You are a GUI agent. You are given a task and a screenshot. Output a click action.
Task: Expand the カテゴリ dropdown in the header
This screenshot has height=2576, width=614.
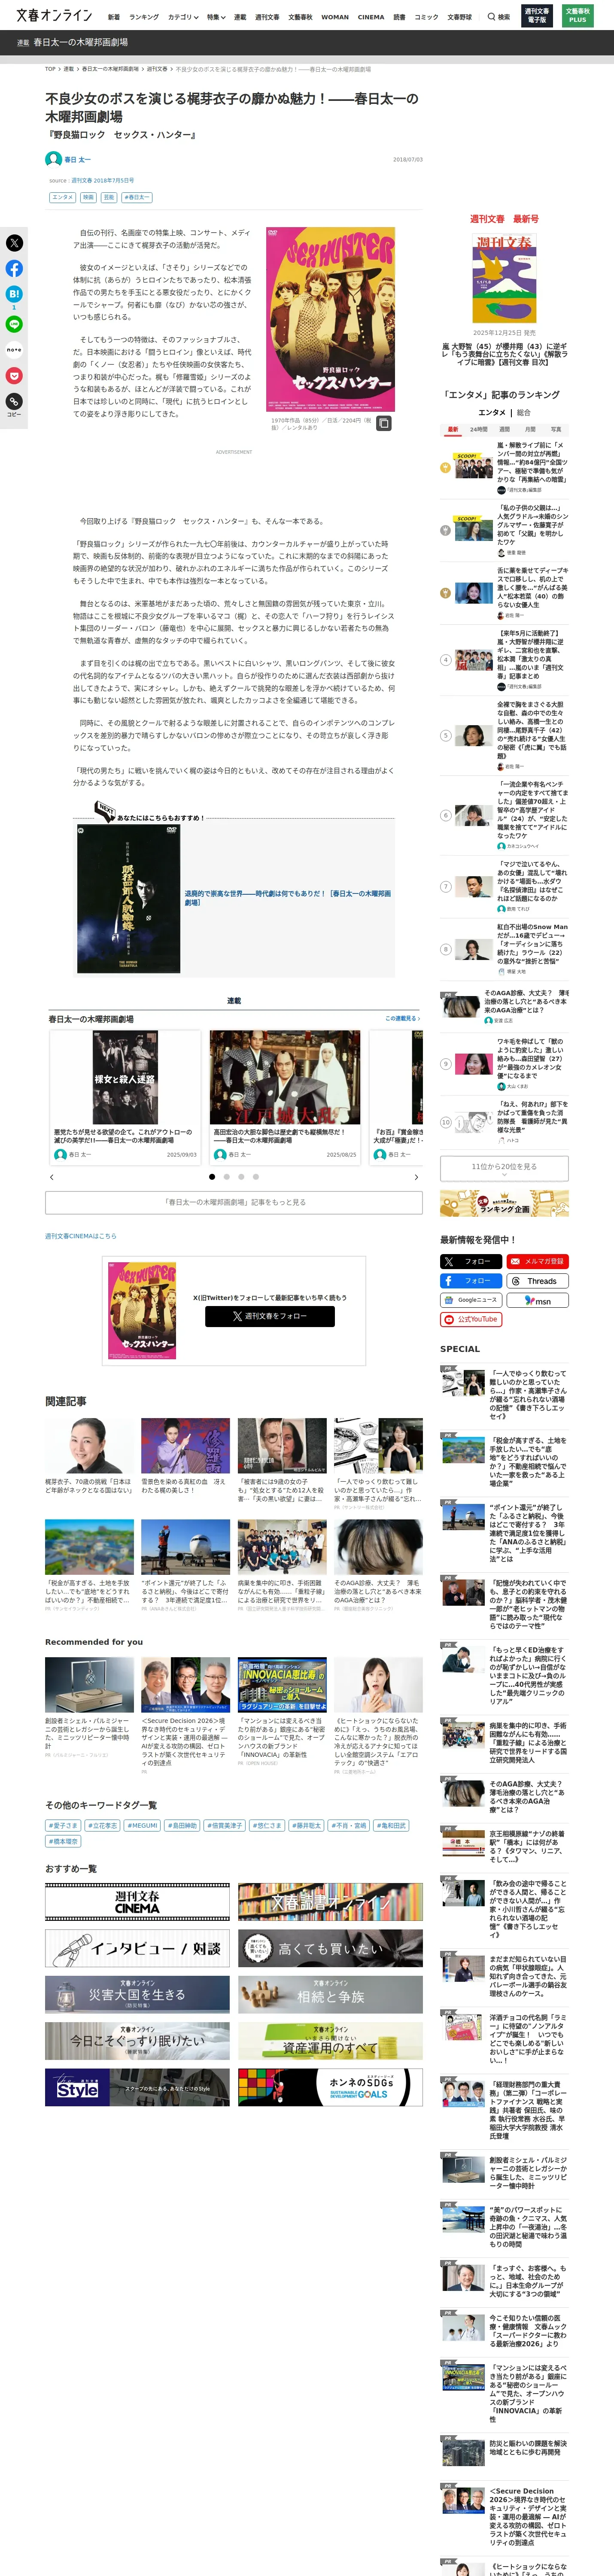[183, 17]
